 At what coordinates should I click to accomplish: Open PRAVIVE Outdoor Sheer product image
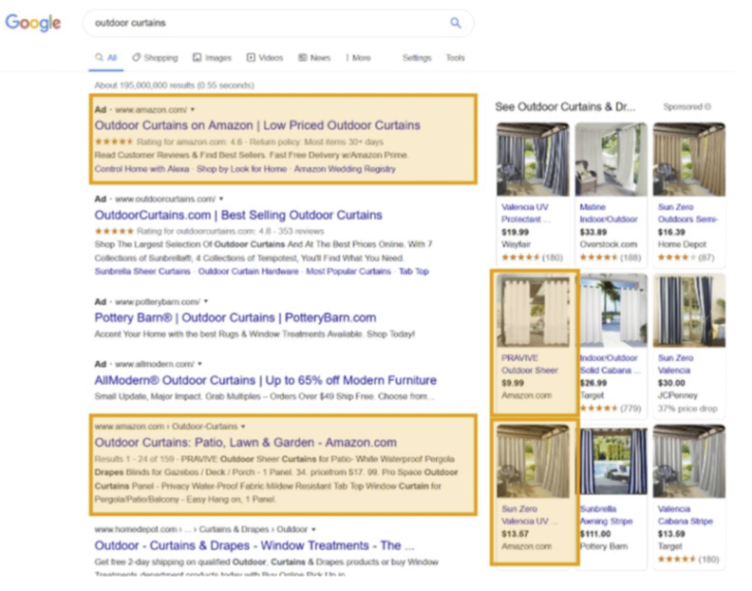coord(533,311)
